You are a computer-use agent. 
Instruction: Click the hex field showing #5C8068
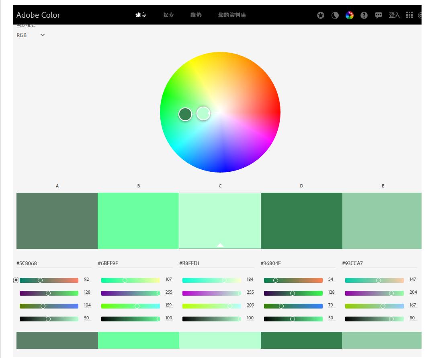[54, 263]
